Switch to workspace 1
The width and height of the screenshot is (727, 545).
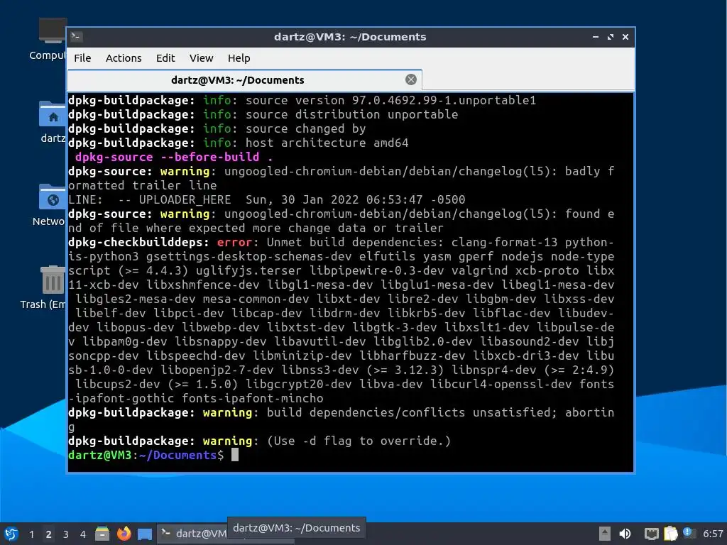31,534
